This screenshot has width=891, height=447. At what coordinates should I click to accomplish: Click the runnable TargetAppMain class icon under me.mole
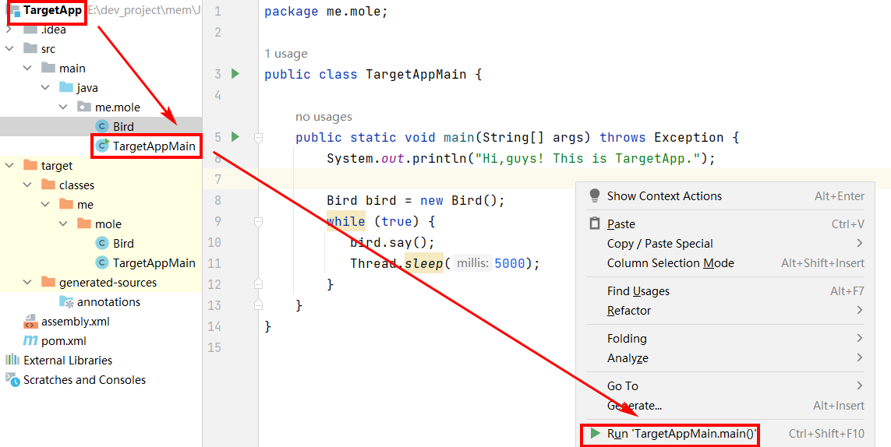(x=102, y=146)
